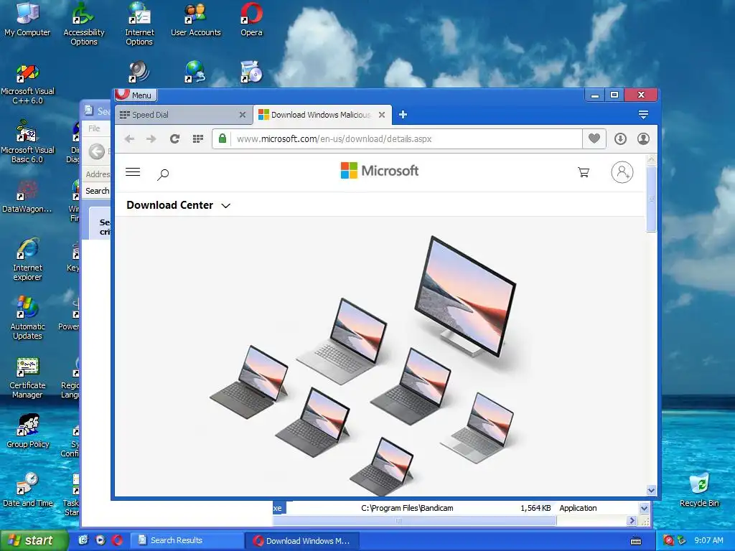Screen dimensions: 735x551
Task: Reload the Microsoft page
Action: point(174,138)
